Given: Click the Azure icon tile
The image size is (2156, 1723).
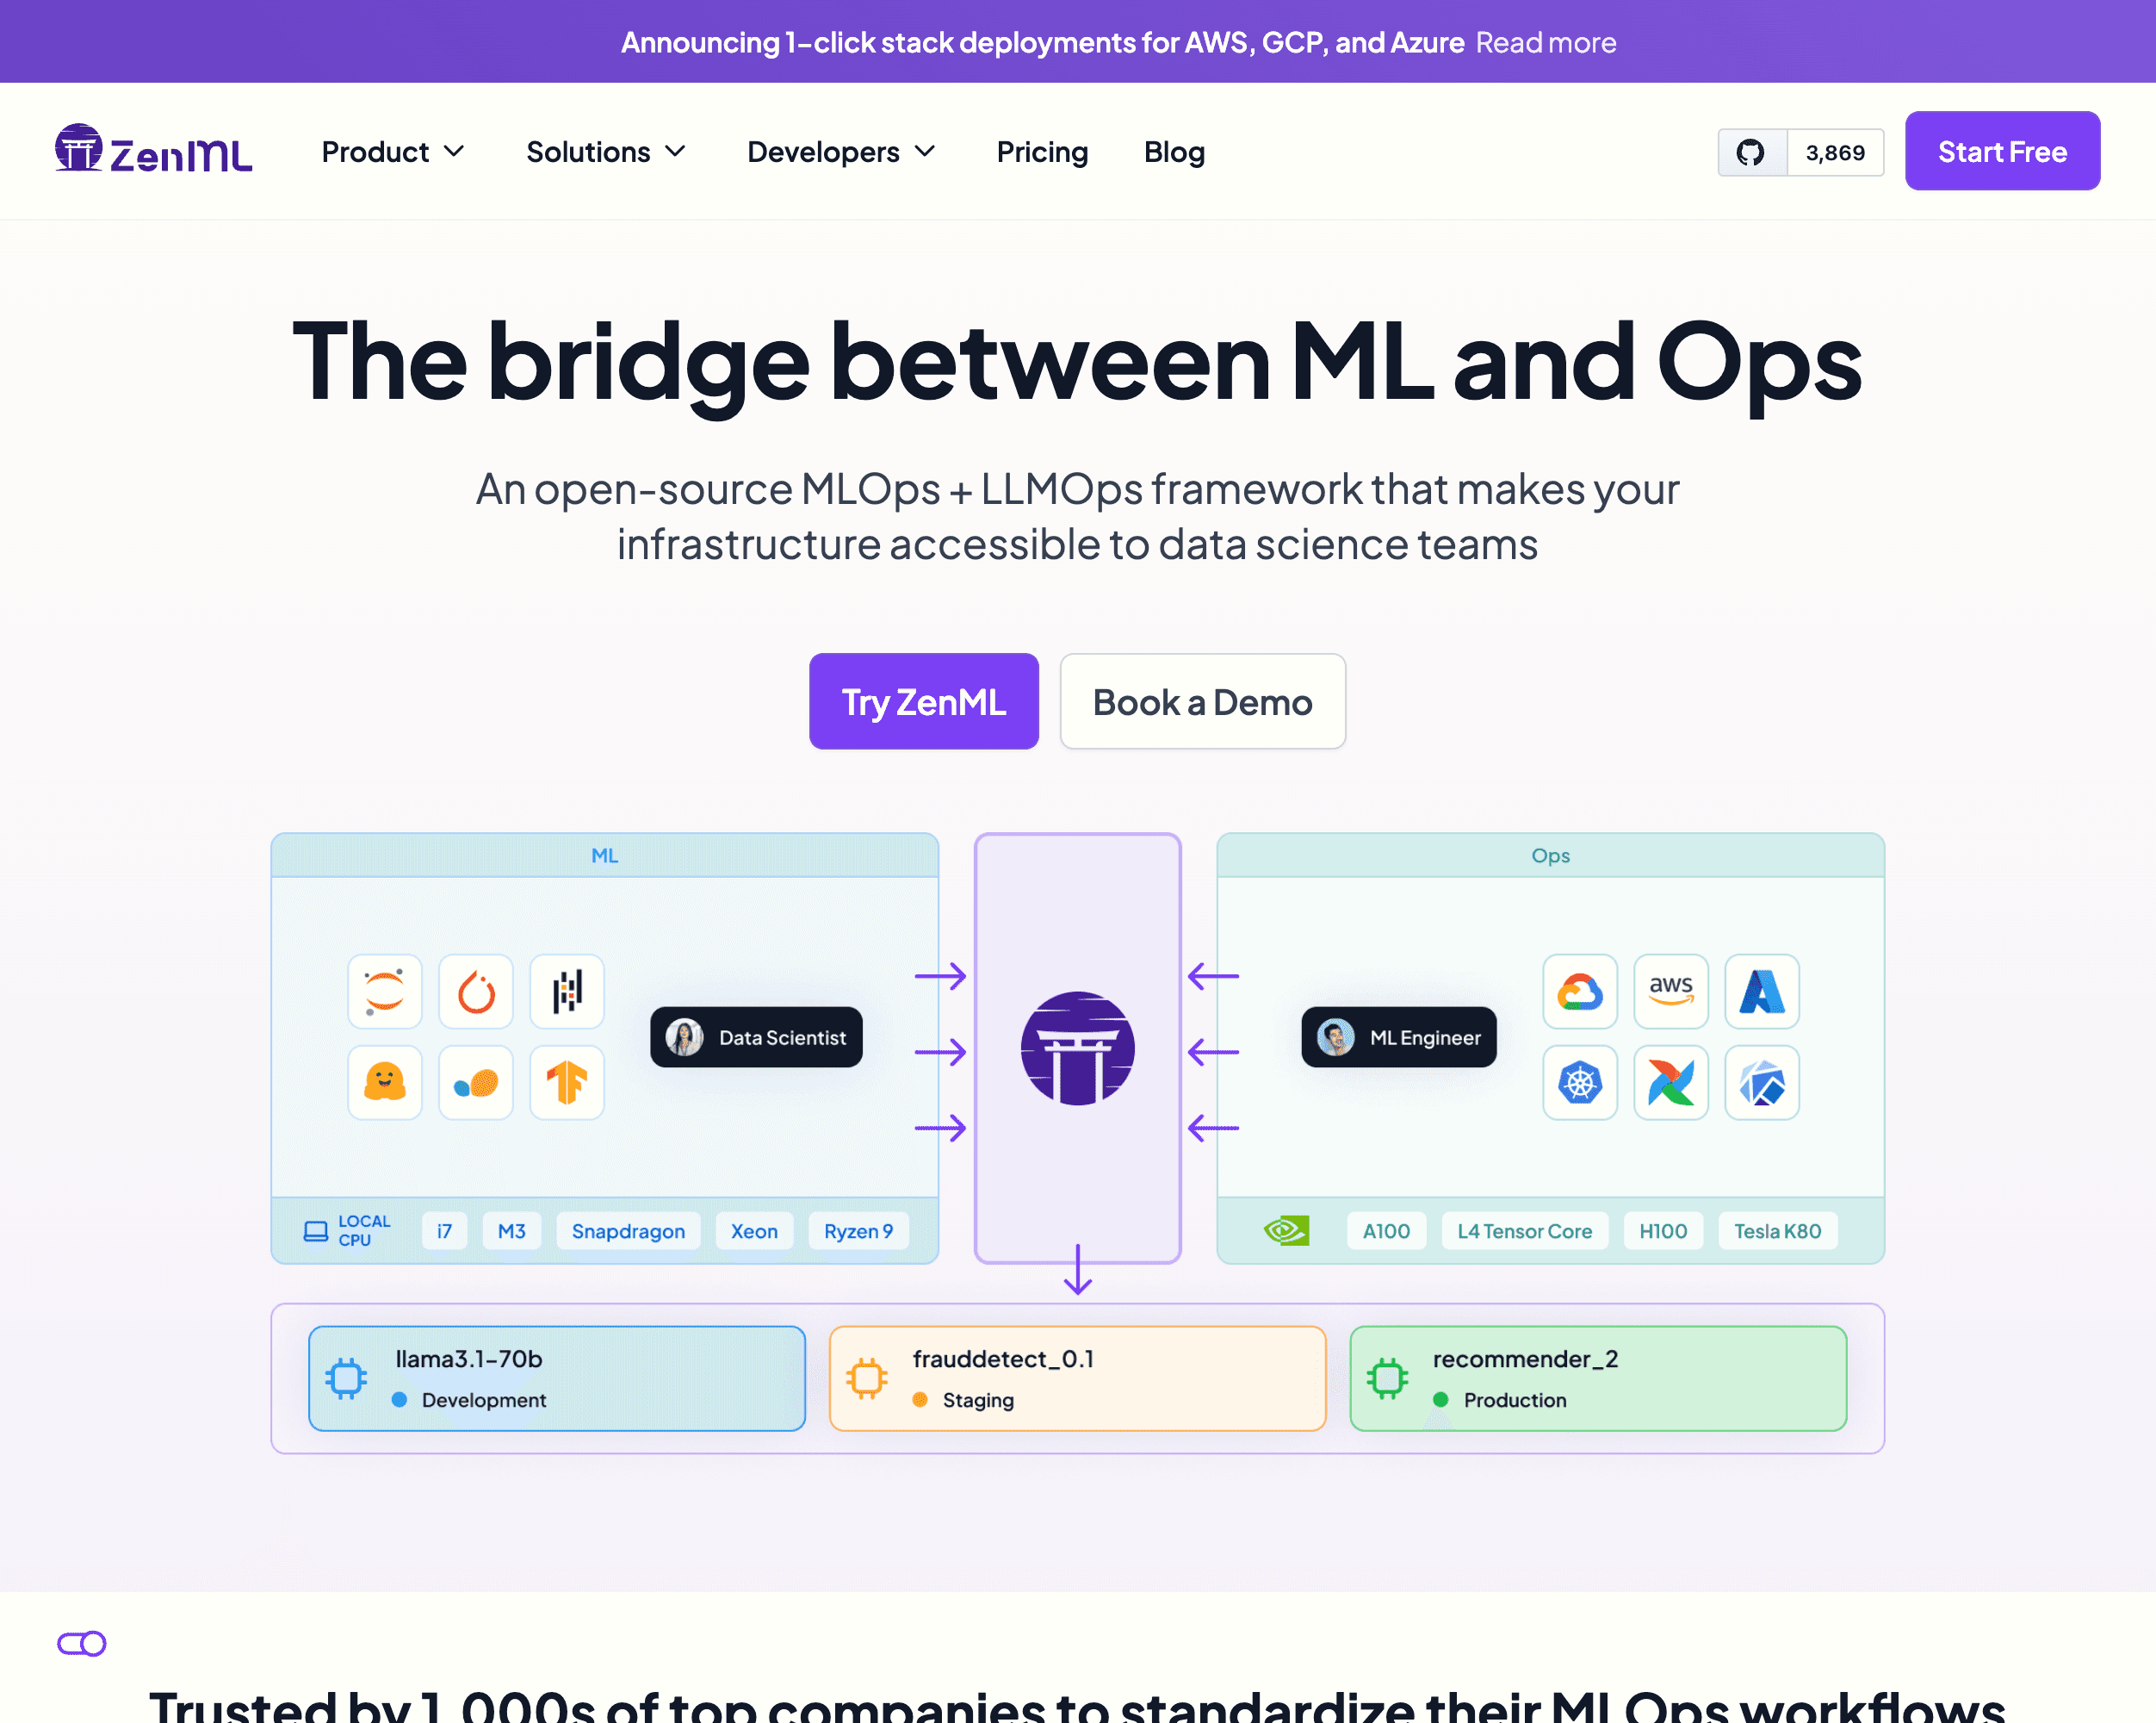Looking at the screenshot, I should tap(1762, 992).
